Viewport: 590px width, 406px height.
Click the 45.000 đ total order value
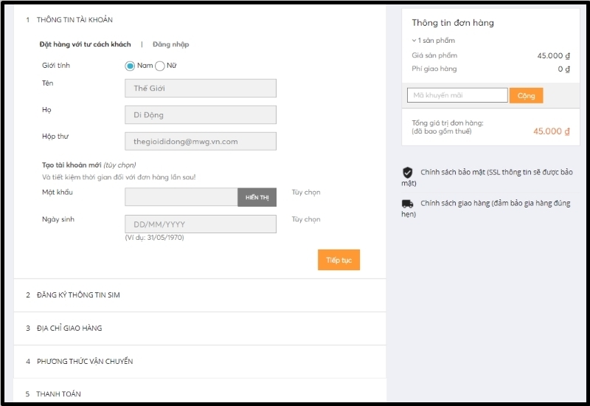tap(551, 131)
